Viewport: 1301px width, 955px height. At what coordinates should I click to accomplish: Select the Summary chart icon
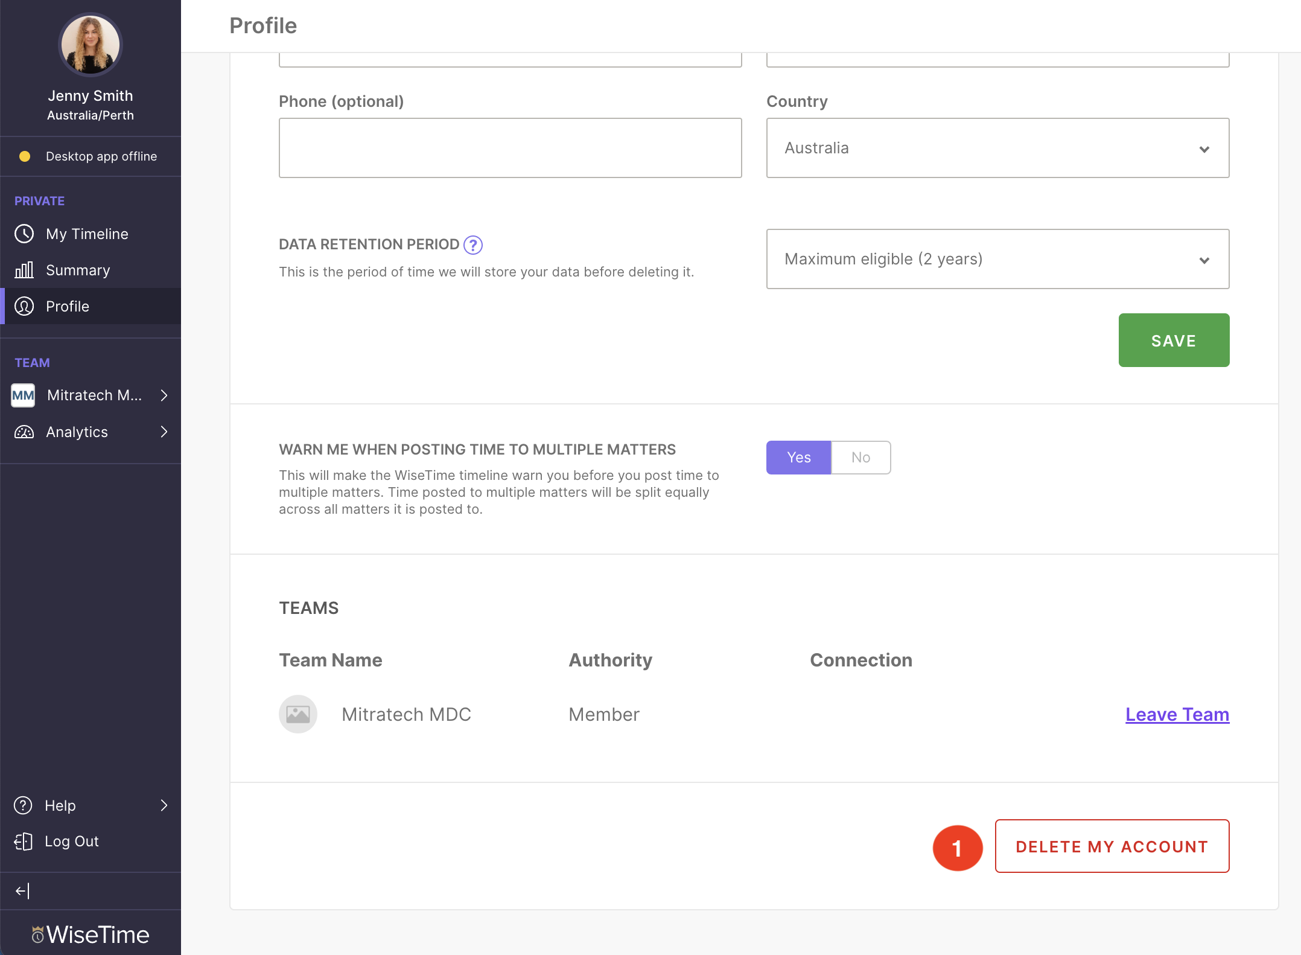point(24,270)
